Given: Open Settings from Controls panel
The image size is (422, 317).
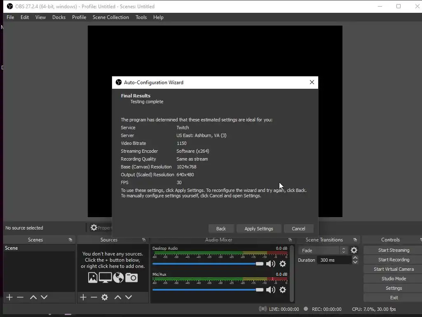Looking at the screenshot, I should [x=394, y=288].
